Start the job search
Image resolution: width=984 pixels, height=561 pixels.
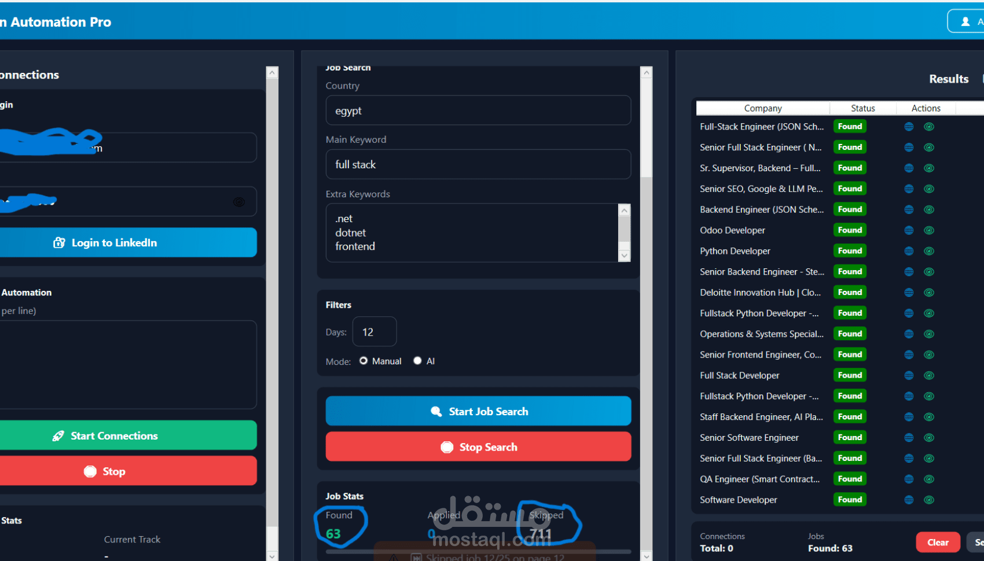point(478,411)
